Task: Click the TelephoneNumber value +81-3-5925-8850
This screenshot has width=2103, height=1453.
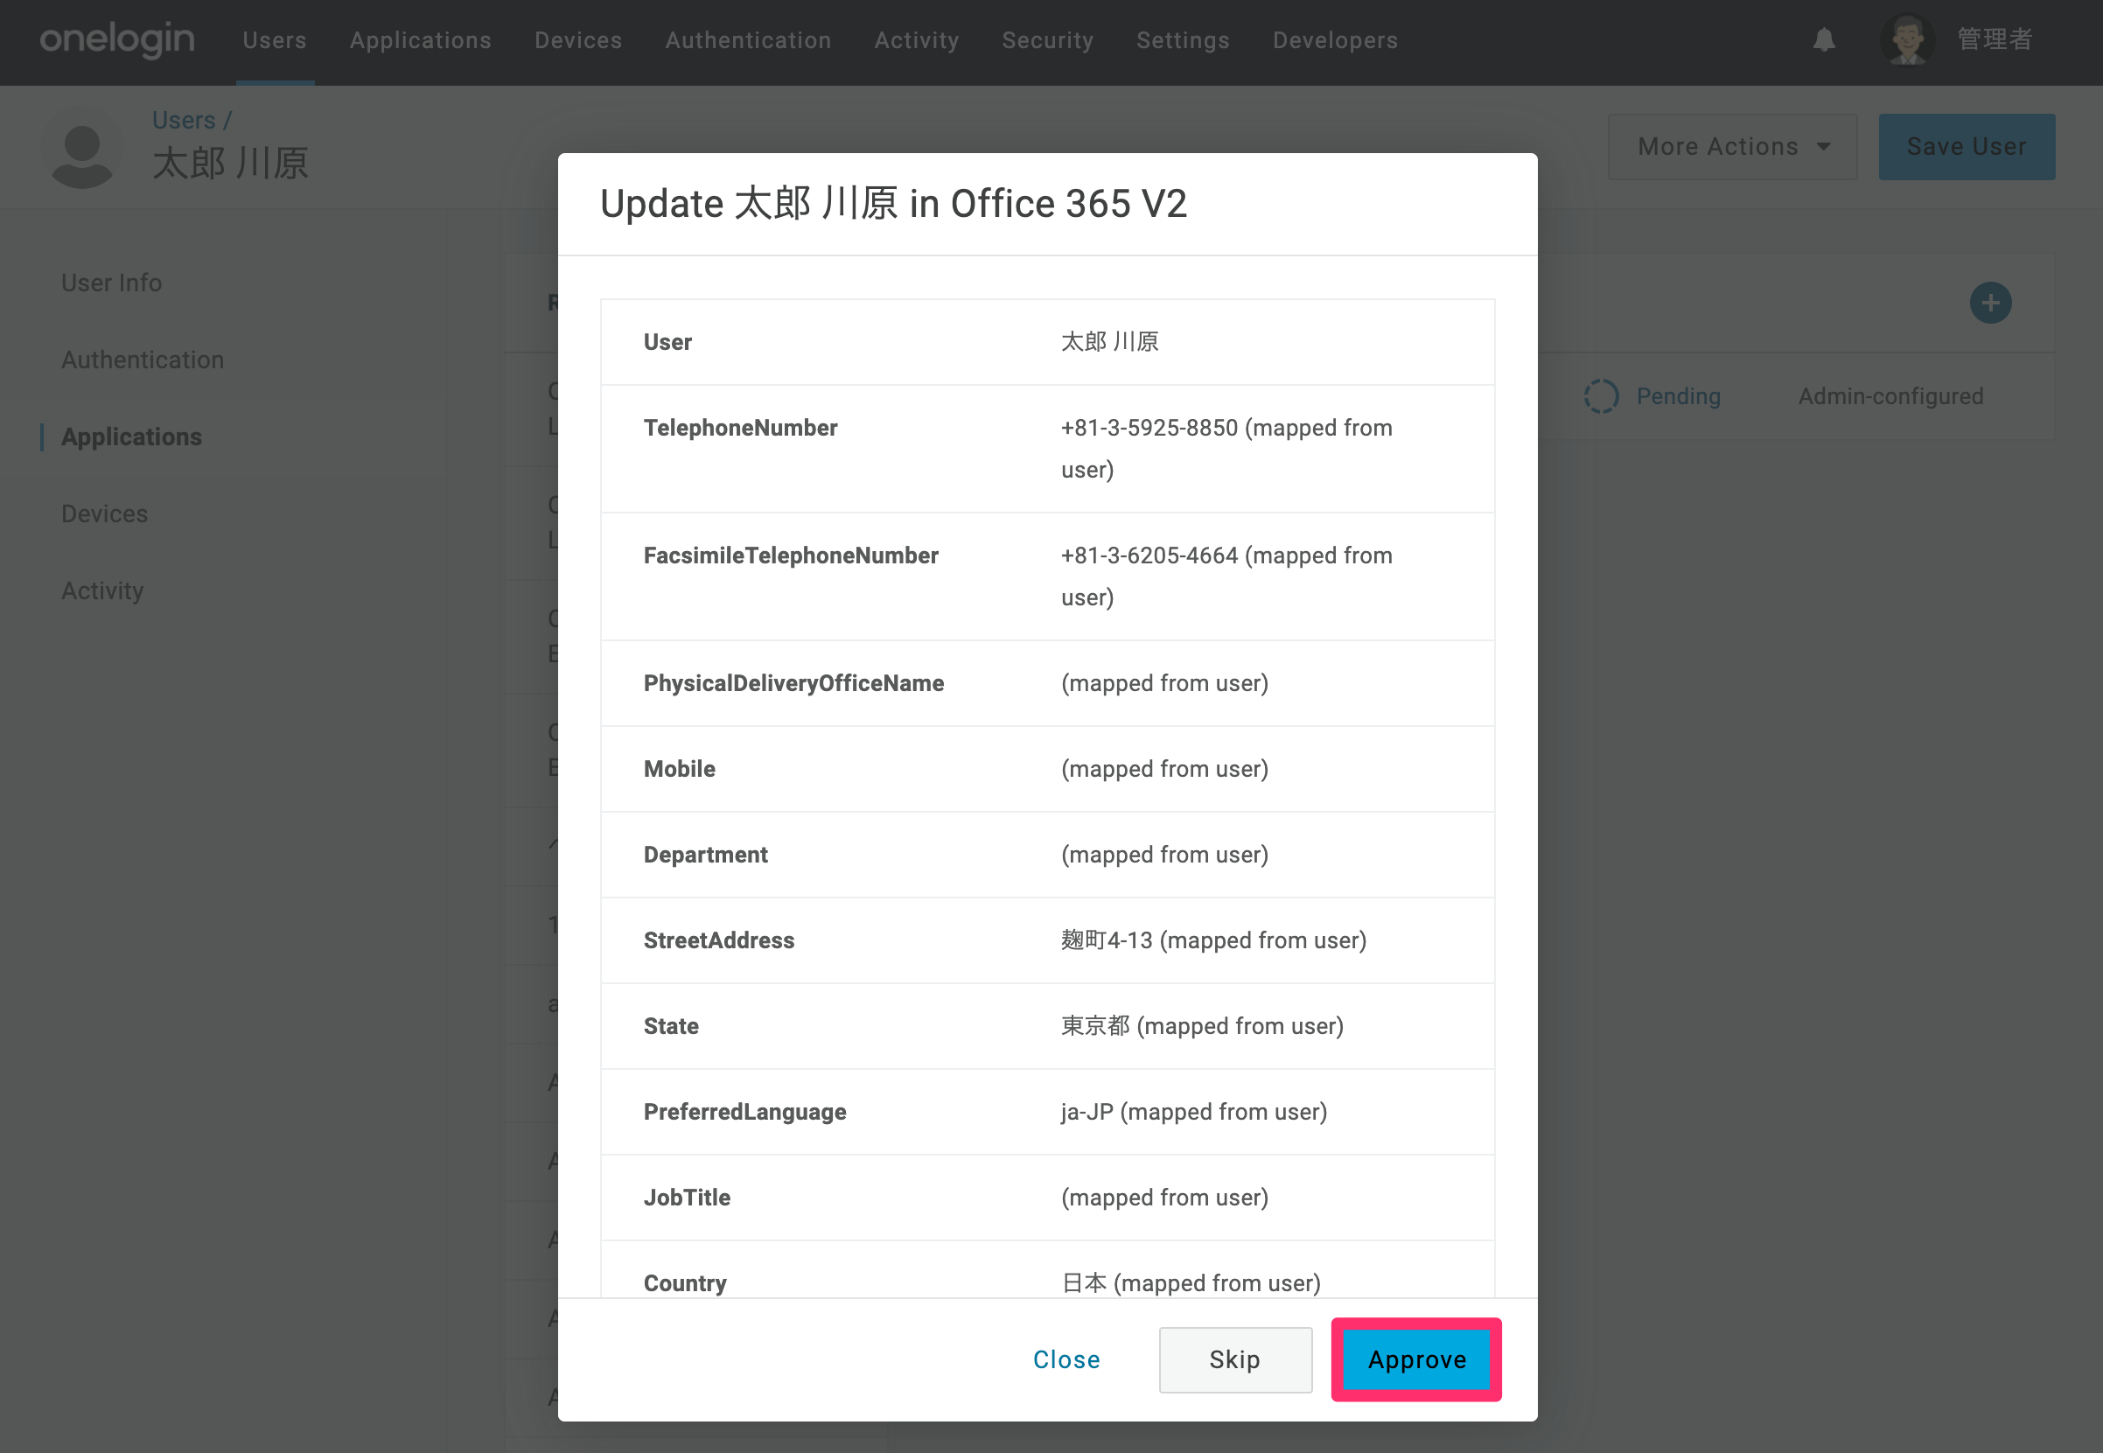Action: click(1149, 428)
